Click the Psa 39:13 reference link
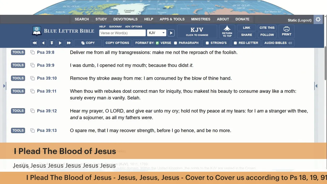This screenshot has width=327, height=184. 47,131
